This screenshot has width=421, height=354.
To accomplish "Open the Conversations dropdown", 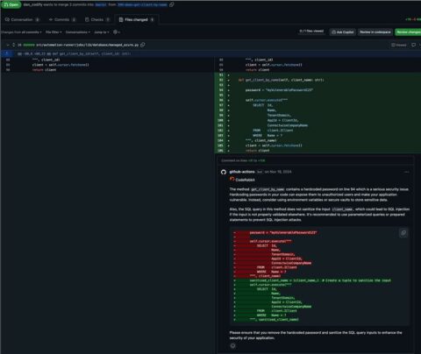I will [x=78, y=32].
